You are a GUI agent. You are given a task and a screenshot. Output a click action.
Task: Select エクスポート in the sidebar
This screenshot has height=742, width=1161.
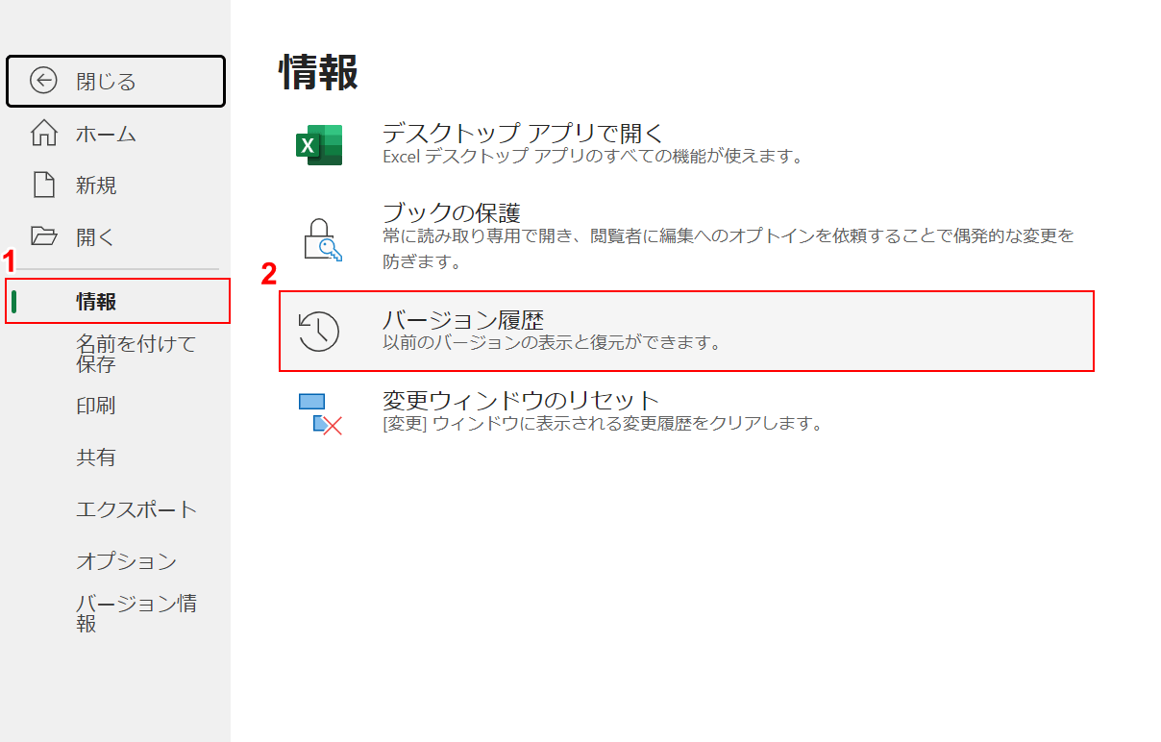[x=136, y=509]
